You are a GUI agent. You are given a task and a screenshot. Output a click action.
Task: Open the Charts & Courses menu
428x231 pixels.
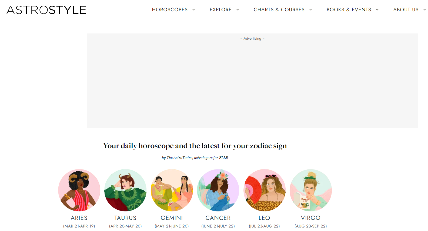(279, 10)
